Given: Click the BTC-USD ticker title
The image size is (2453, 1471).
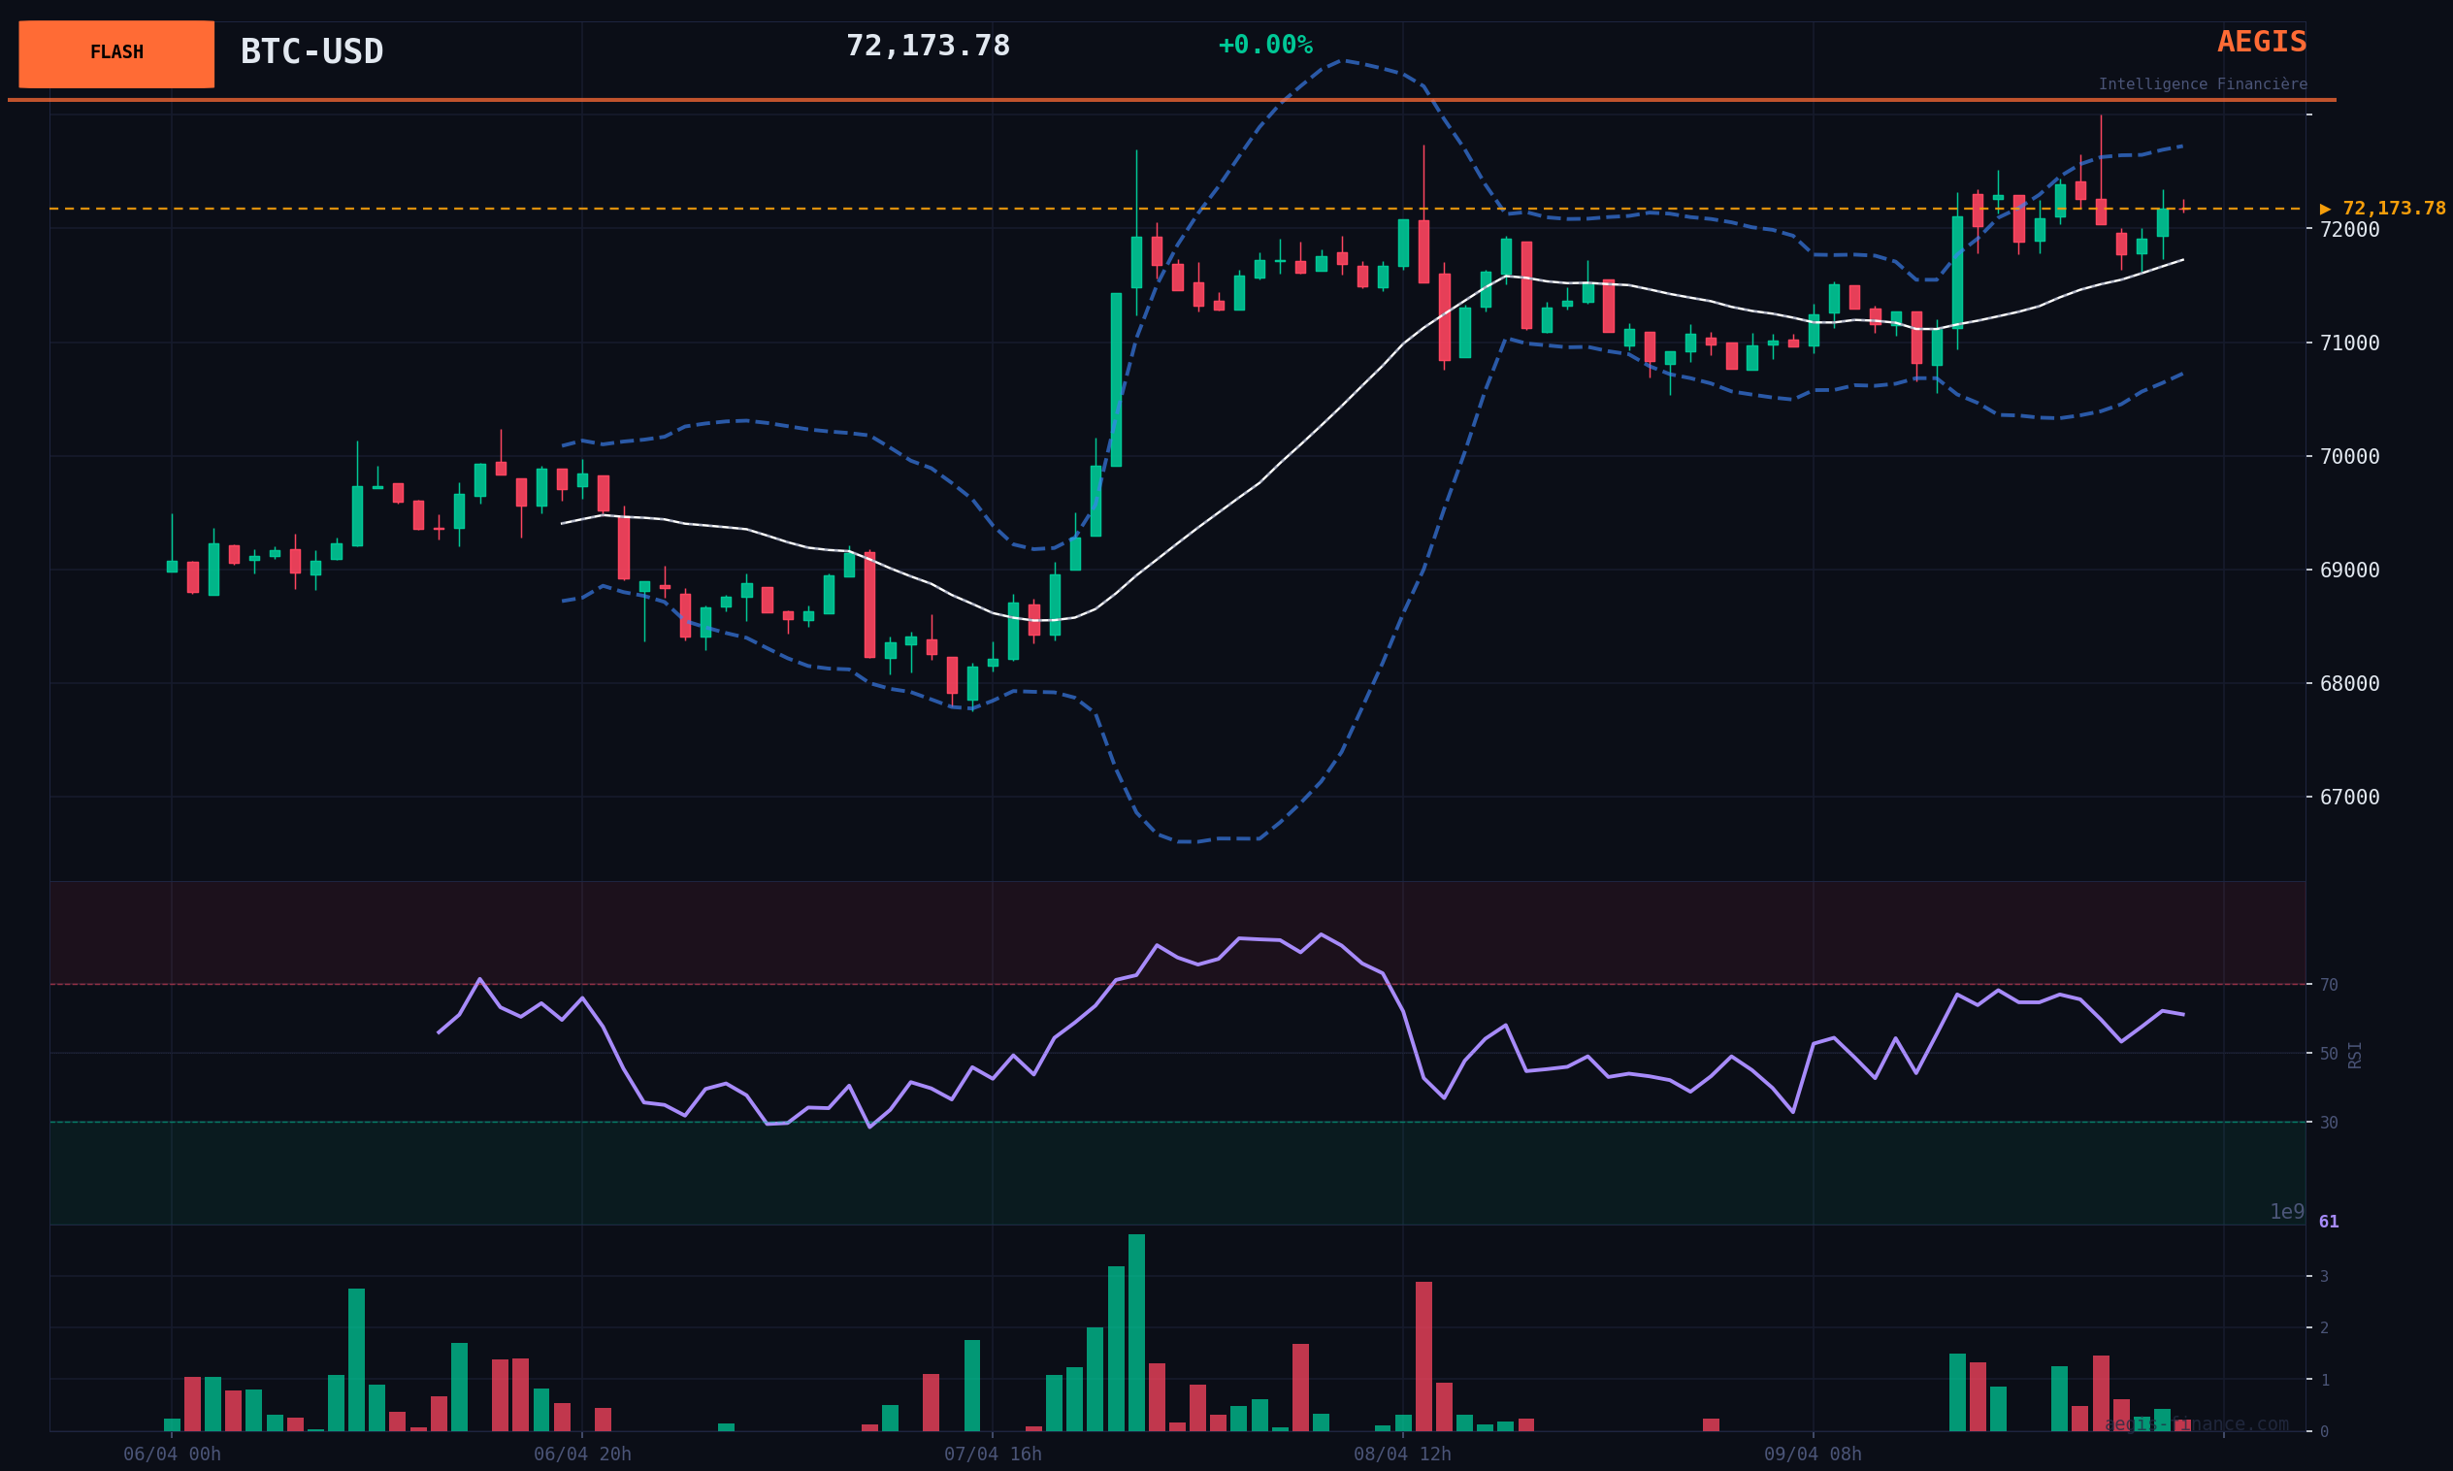Looking at the screenshot, I should (311, 52).
